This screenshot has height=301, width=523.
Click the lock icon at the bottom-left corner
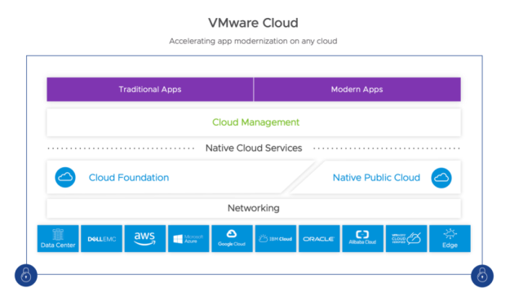pos(26,276)
